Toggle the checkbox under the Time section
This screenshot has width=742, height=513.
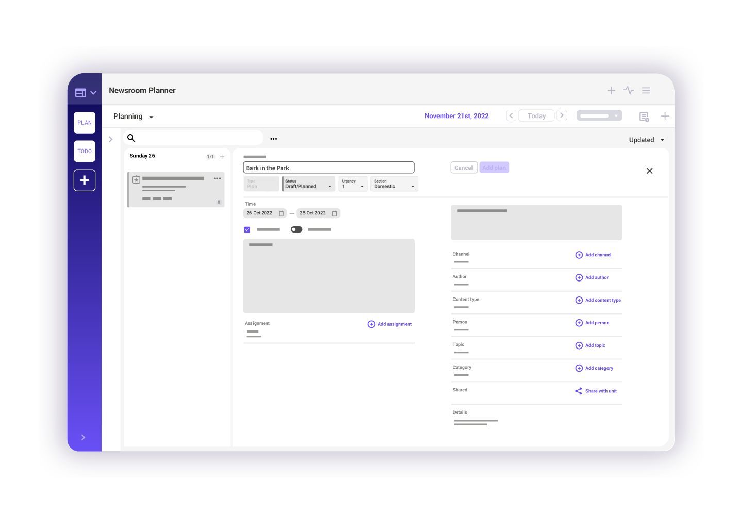(247, 229)
